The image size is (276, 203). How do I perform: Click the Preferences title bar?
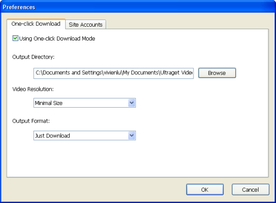pos(138,7)
